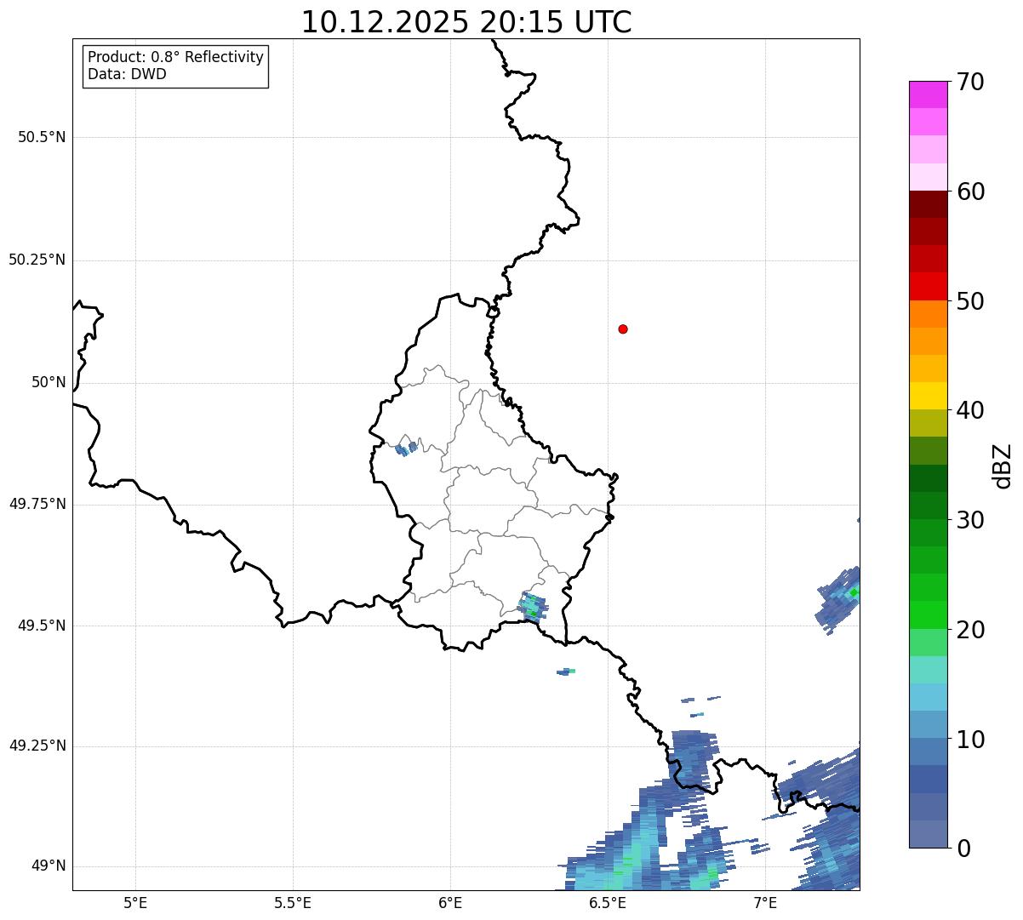Viewport: 1023px width, 920px height.
Task: Click the colorbar tick value 30
Action: coord(970,520)
